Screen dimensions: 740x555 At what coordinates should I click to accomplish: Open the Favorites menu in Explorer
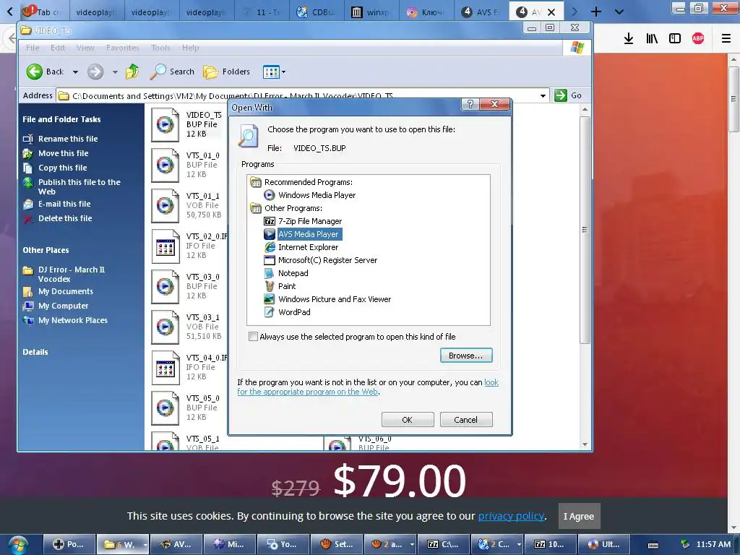click(x=123, y=48)
